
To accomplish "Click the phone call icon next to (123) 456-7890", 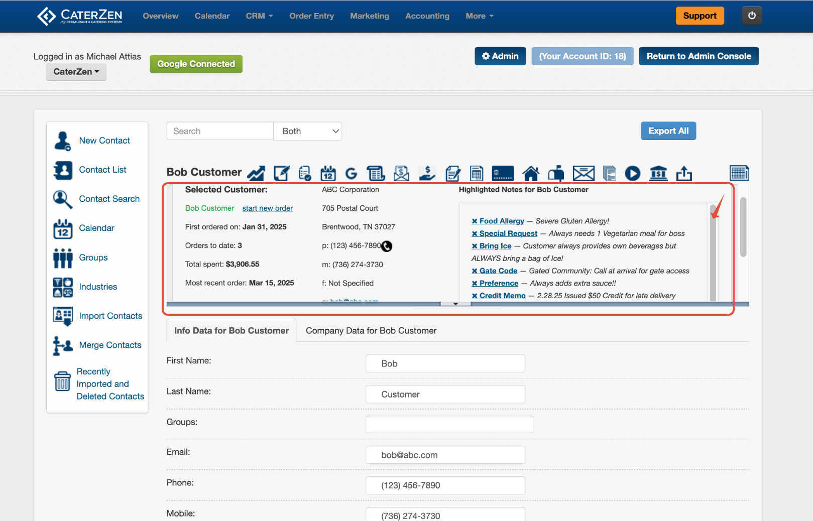I will pyautogui.click(x=387, y=246).
